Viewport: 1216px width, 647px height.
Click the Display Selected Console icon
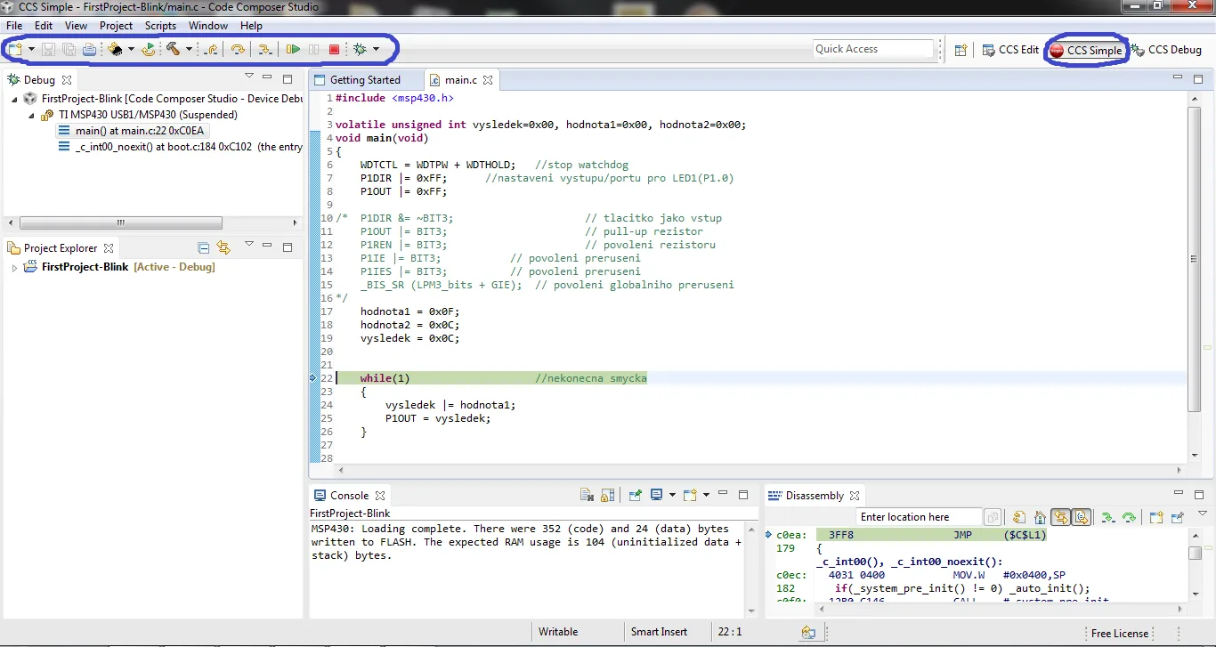point(656,495)
